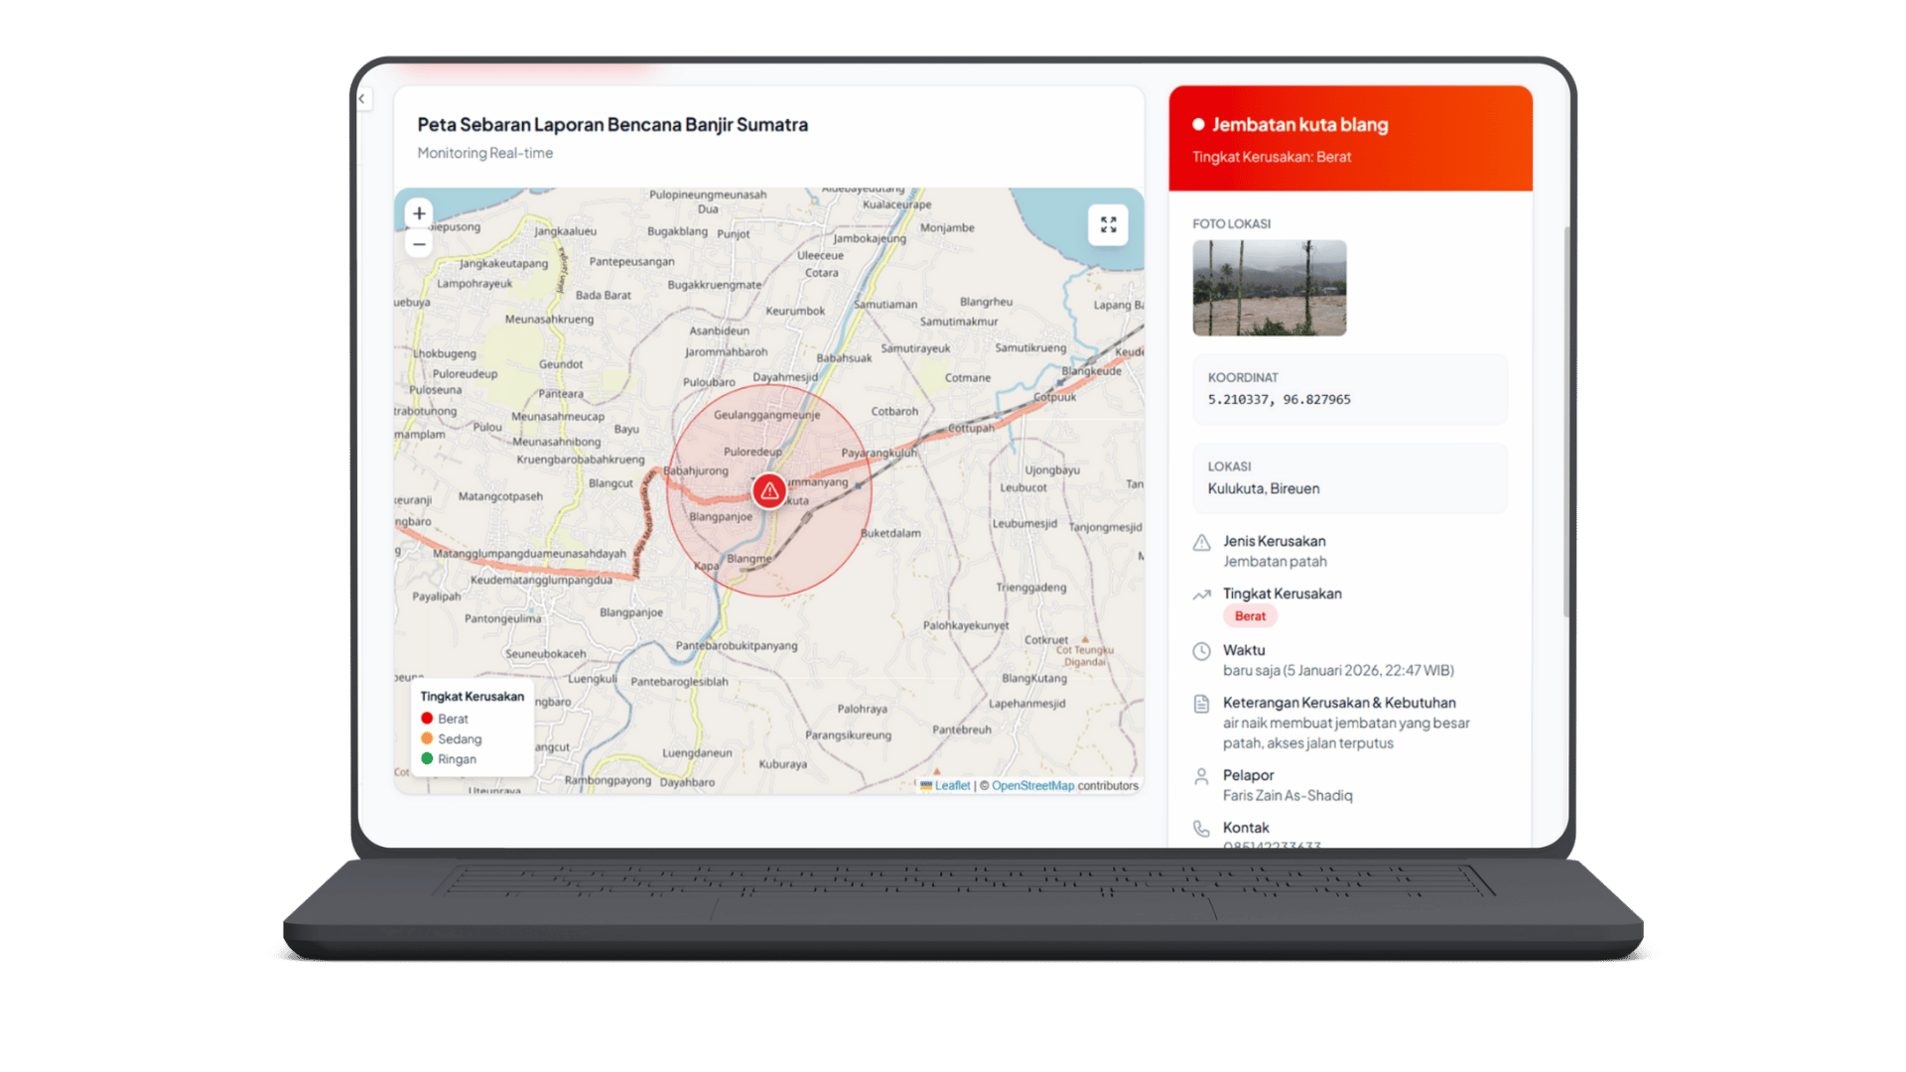Select the fullscreen expand icon on the map
The height and width of the screenshot is (1072, 1906).
click(1108, 224)
